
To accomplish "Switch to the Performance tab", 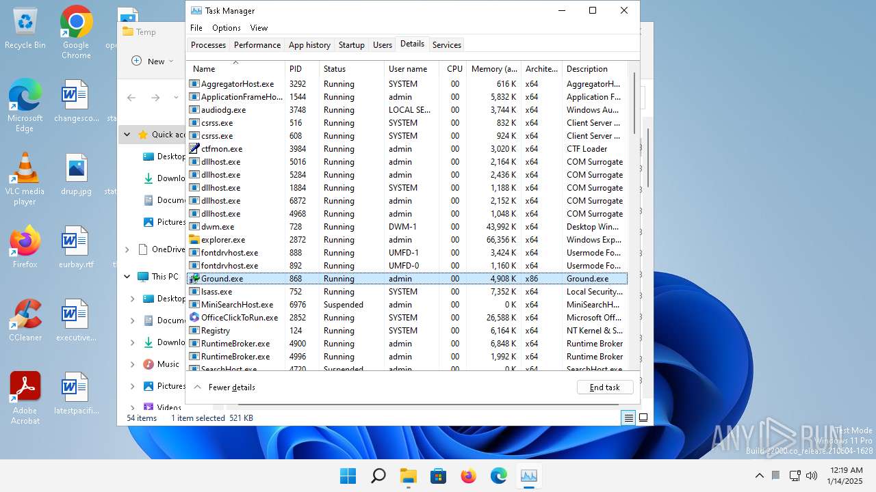I will point(257,45).
